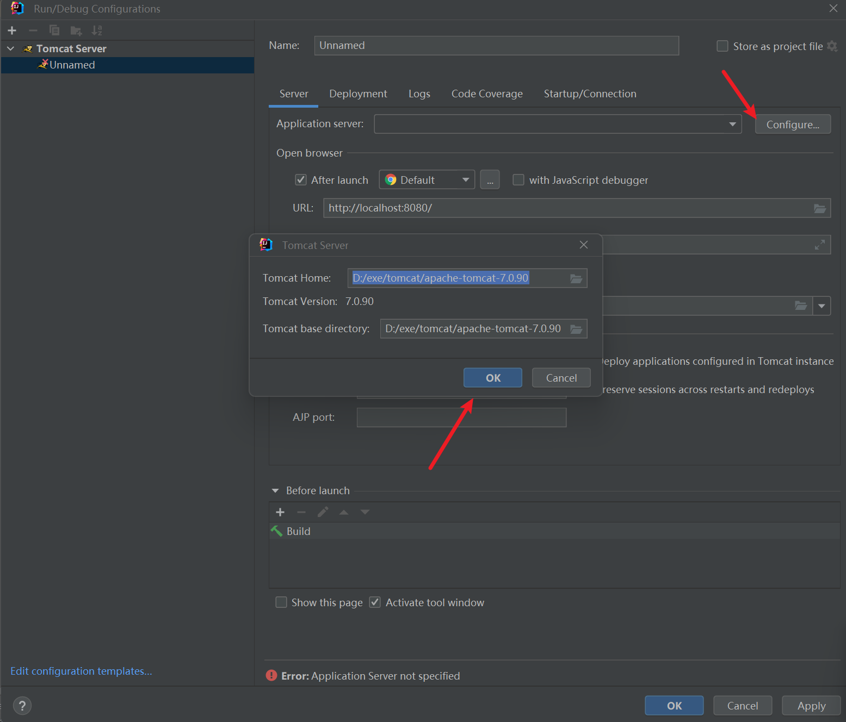Select the Build before launch task

554,531
